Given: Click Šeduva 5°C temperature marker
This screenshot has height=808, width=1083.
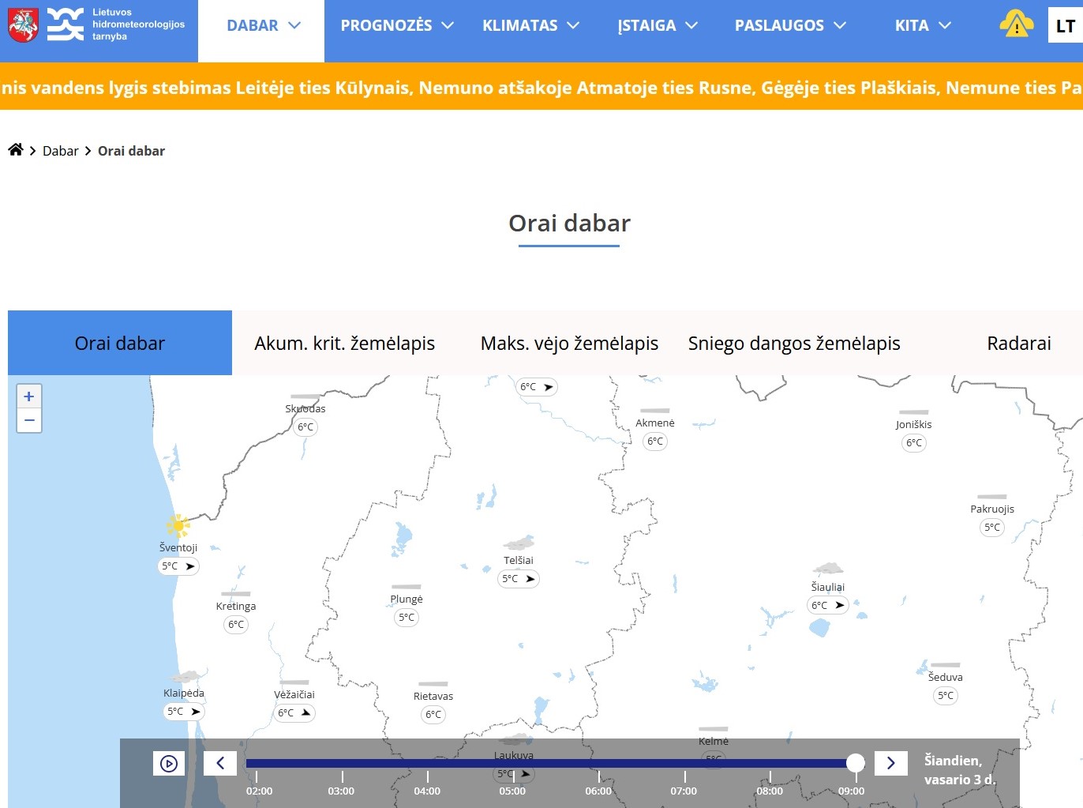Looking at the screenshot, I should click(x=946, y=696).
